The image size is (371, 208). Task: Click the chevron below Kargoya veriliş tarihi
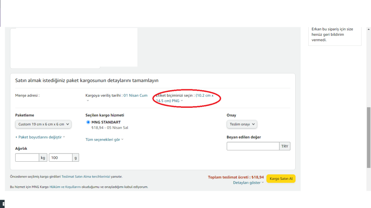pos(87,101)
